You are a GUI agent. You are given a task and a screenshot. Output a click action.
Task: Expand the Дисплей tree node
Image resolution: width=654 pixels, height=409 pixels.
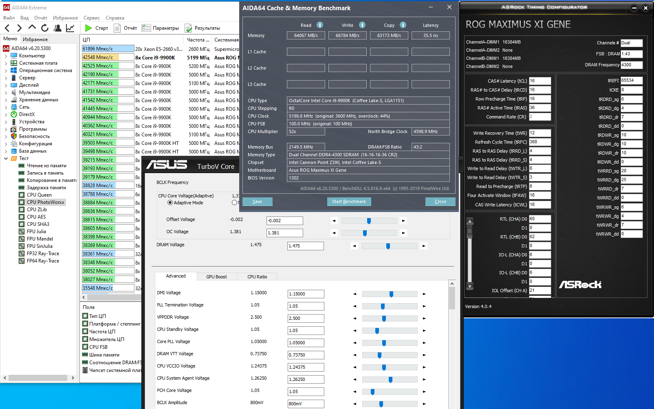[6, 85]
